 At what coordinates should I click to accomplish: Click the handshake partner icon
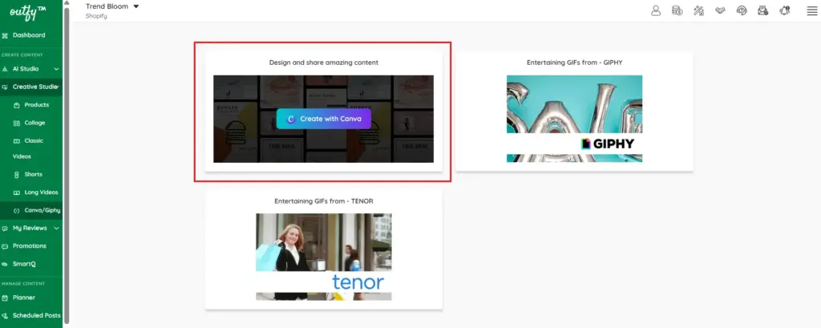[720, 10]
